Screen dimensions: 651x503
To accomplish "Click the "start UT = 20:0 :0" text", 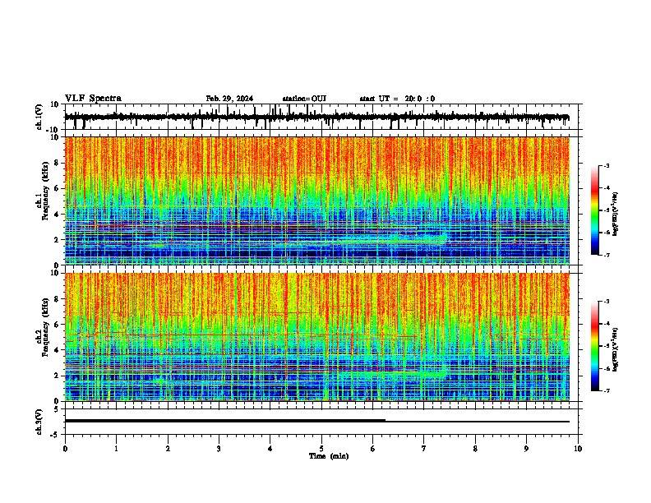I will (x=397, y=99).
